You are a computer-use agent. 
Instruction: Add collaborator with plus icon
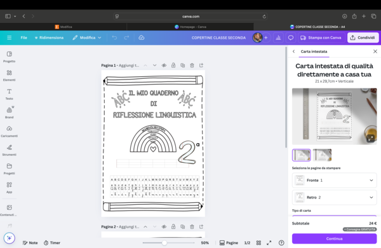coord(266,38)
